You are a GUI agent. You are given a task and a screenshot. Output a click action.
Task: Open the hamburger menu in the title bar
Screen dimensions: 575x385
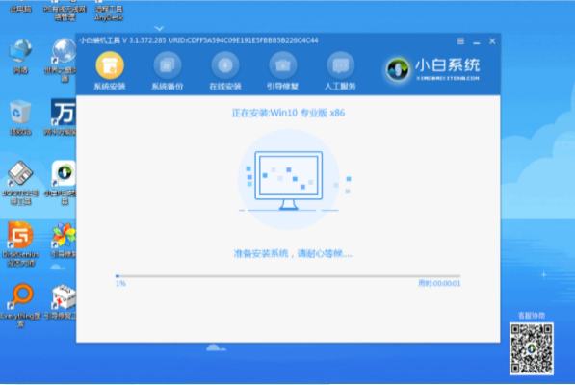tap(460, 41)
